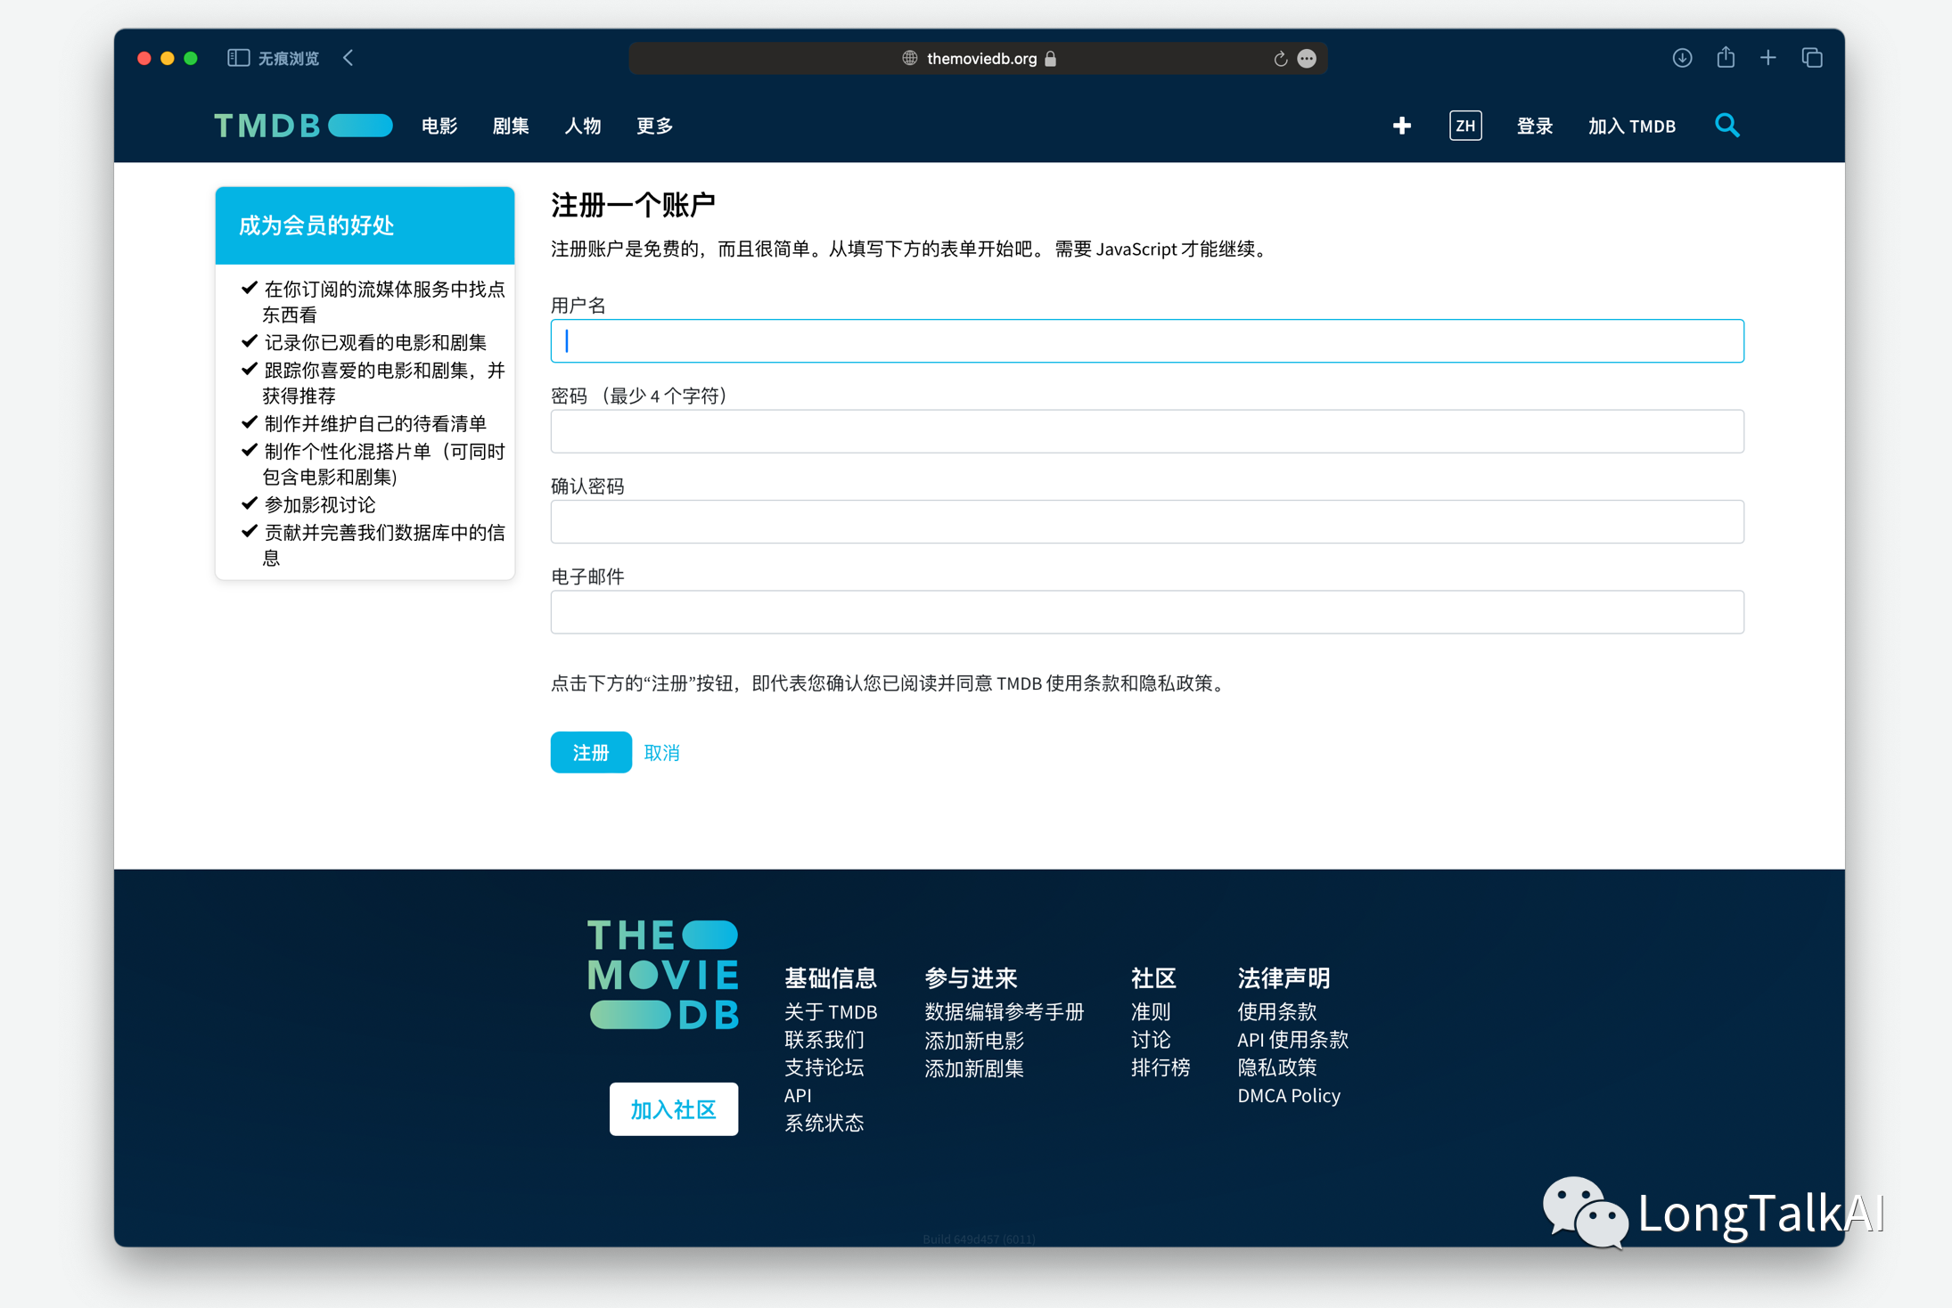
Task: Click benefit text 记录你已观看的电影和剧集
Action: tap(375, 343)
